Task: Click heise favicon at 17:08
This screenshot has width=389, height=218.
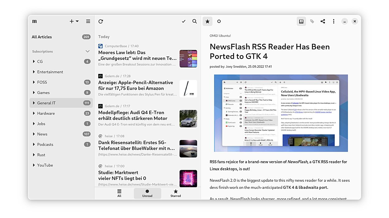Action: (x=100, y=136)
